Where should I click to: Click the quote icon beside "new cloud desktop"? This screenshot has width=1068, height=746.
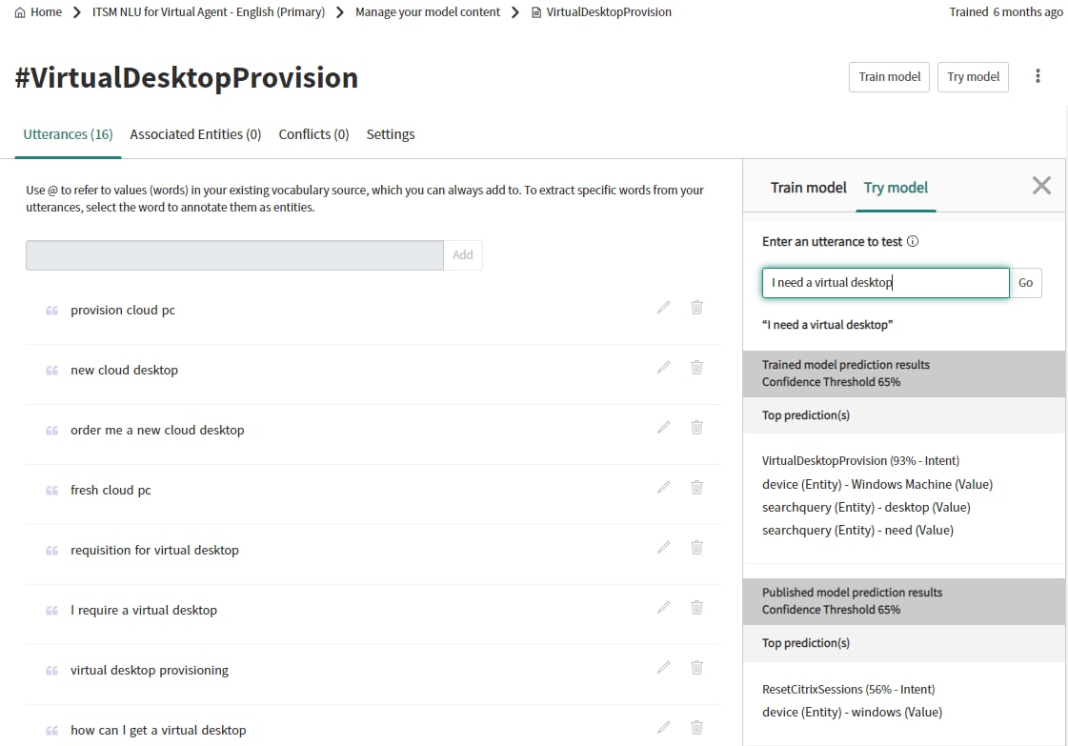(51, 370)
